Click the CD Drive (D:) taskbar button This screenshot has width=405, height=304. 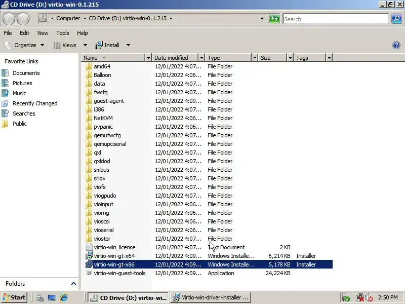[128, 297]
